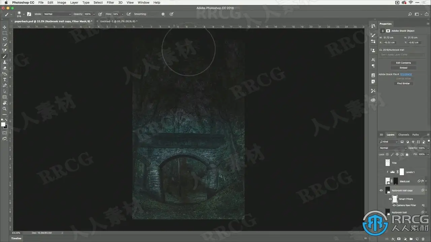Select the Zoom tool
The height and width of the screenshot is (242, 431).
5,109
